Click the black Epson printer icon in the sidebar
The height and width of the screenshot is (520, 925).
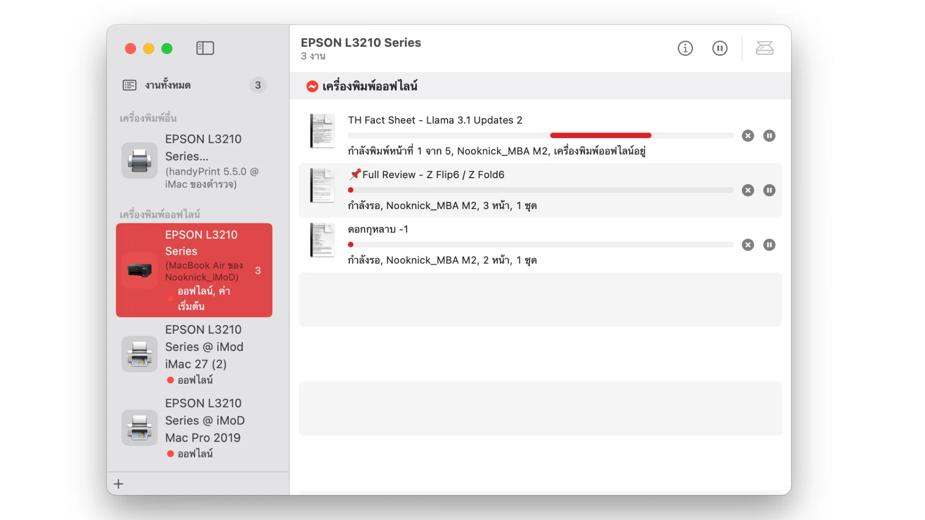(x=139, y=270)
